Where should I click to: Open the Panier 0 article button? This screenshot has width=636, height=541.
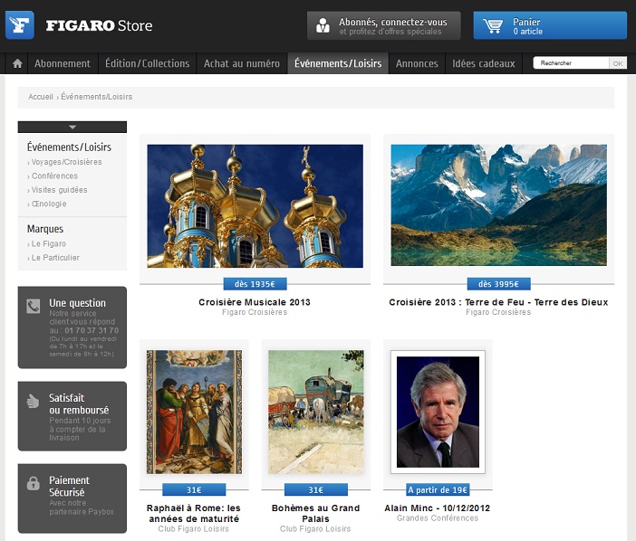tap(550, 25)
